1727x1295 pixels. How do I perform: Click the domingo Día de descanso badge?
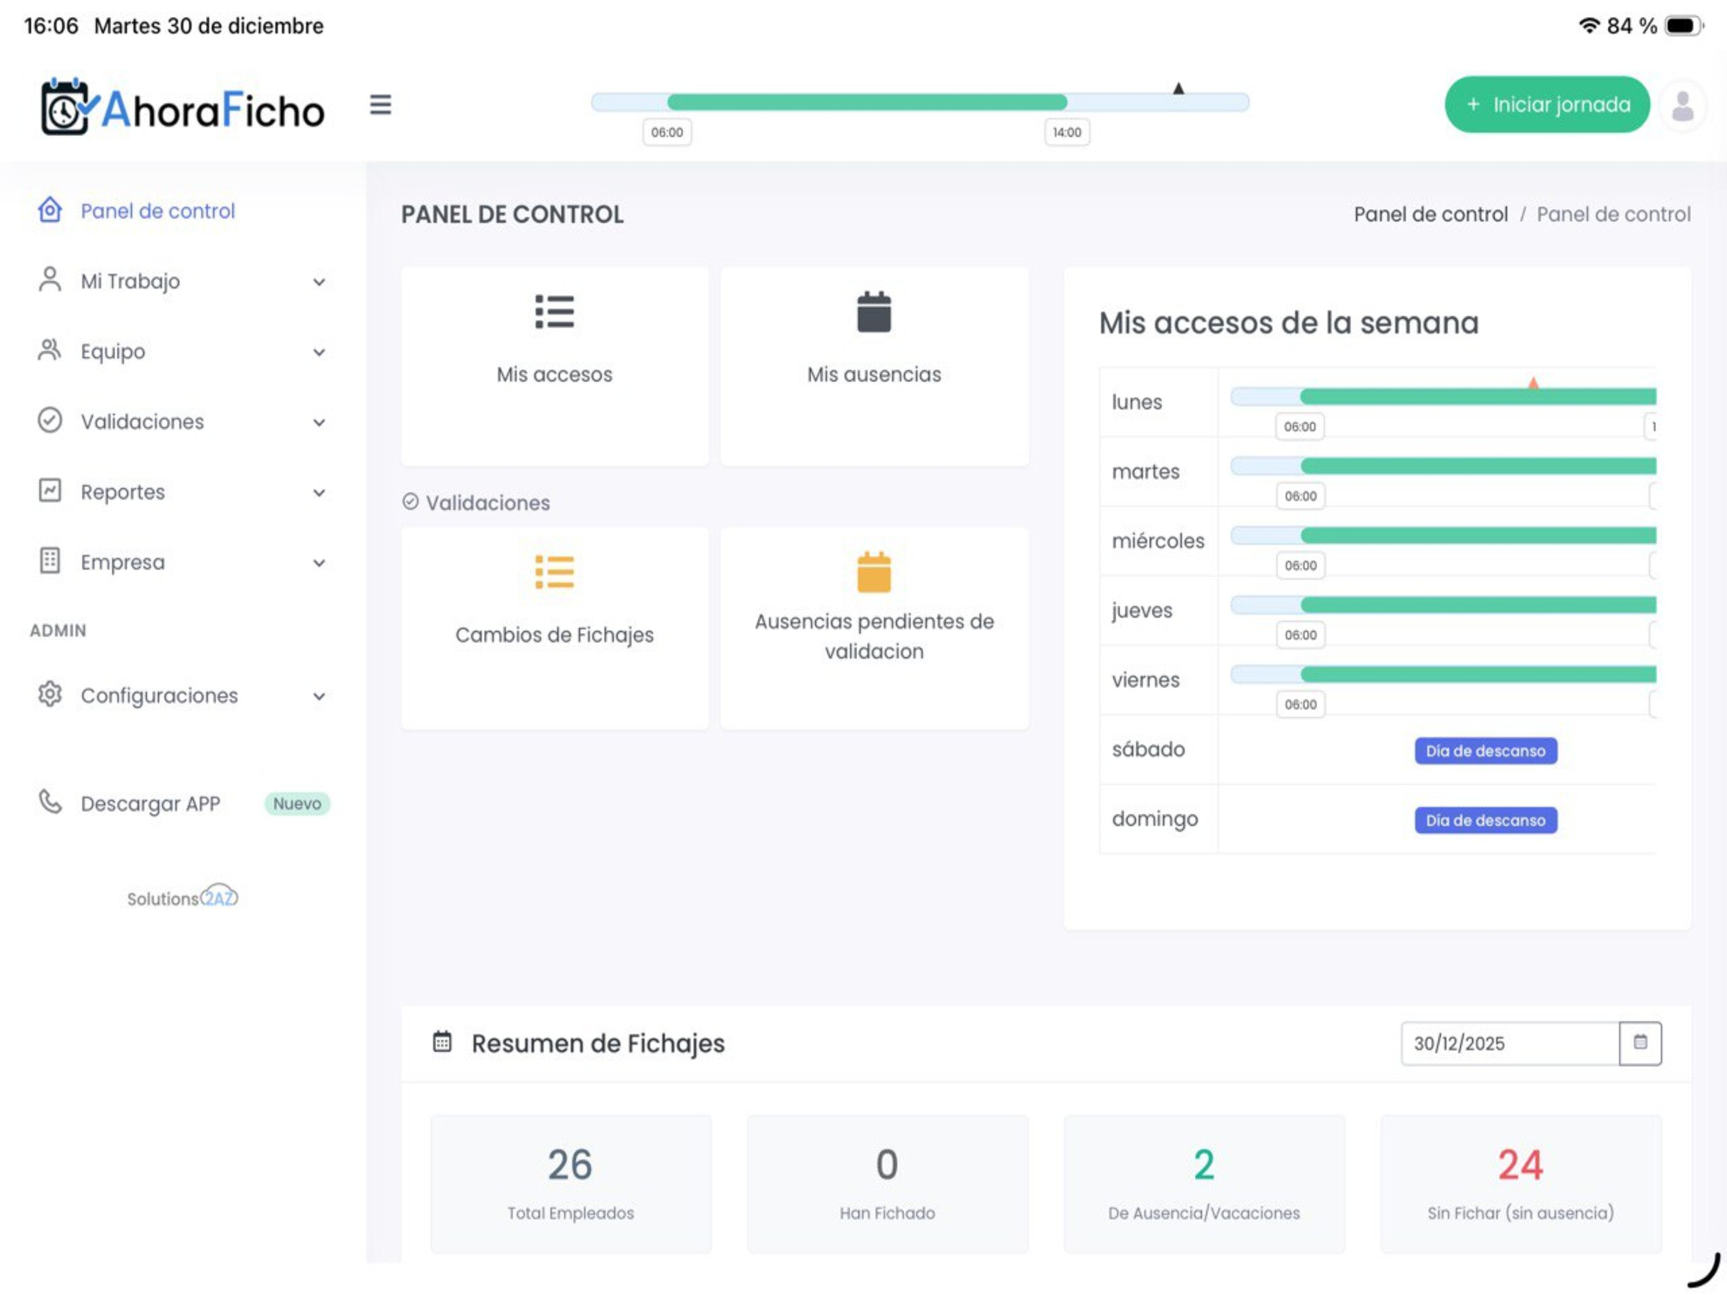click(x=1485, y=819)
